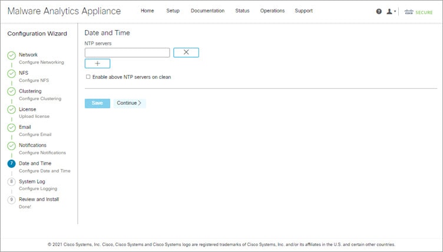Click the Date and Time page heading
This screenshot has width=443, height=252.
point(107,32)
